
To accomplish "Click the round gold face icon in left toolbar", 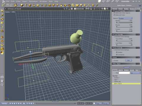I will tap(2, 49).
